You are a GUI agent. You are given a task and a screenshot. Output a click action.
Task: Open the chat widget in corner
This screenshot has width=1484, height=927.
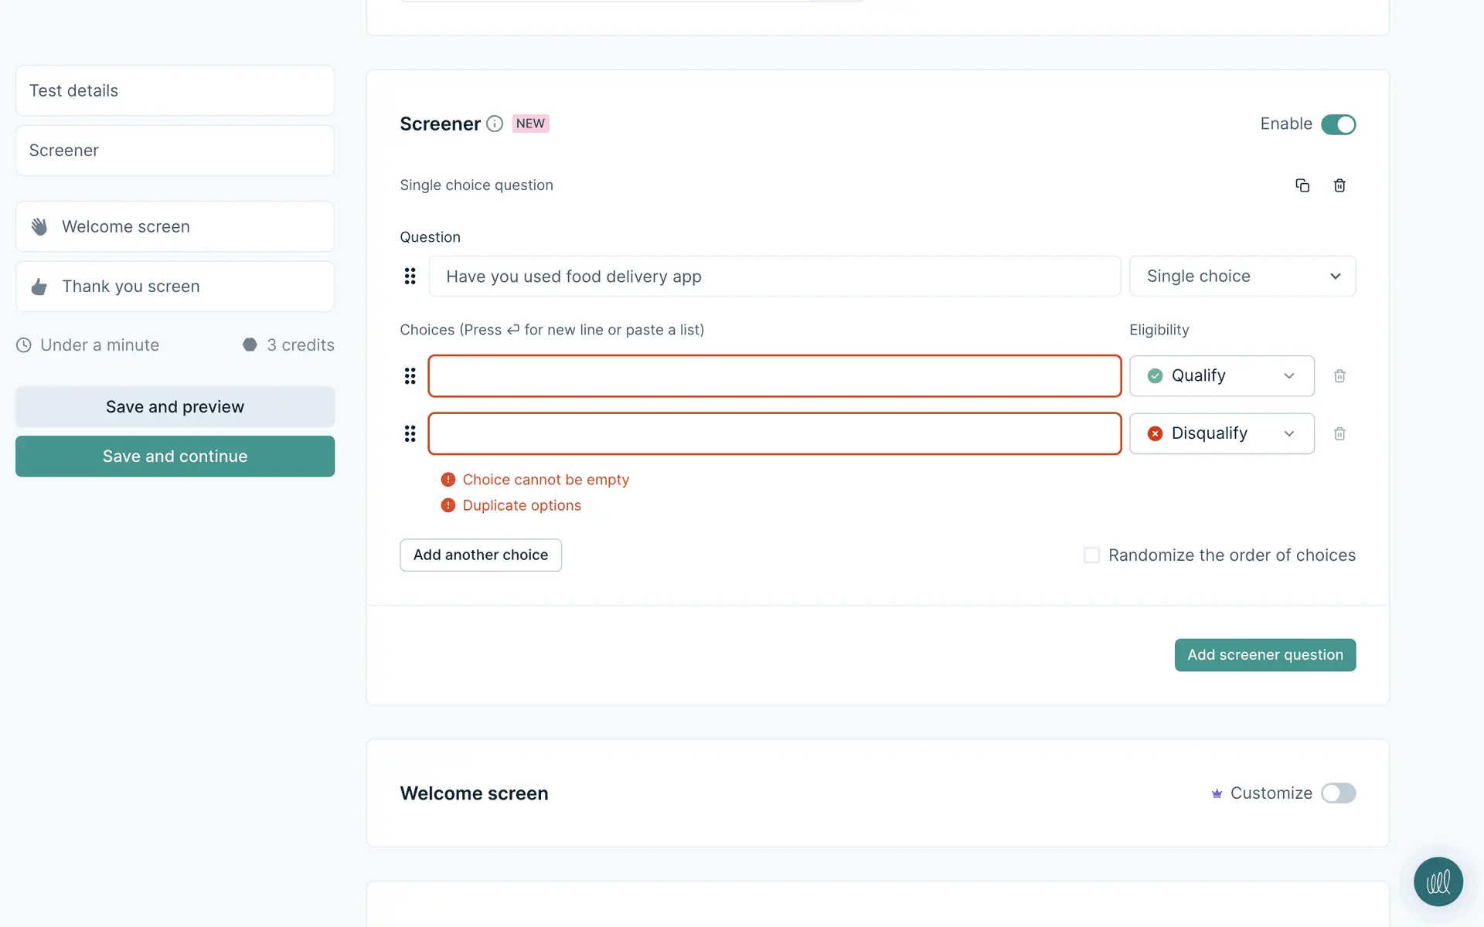1438,881
